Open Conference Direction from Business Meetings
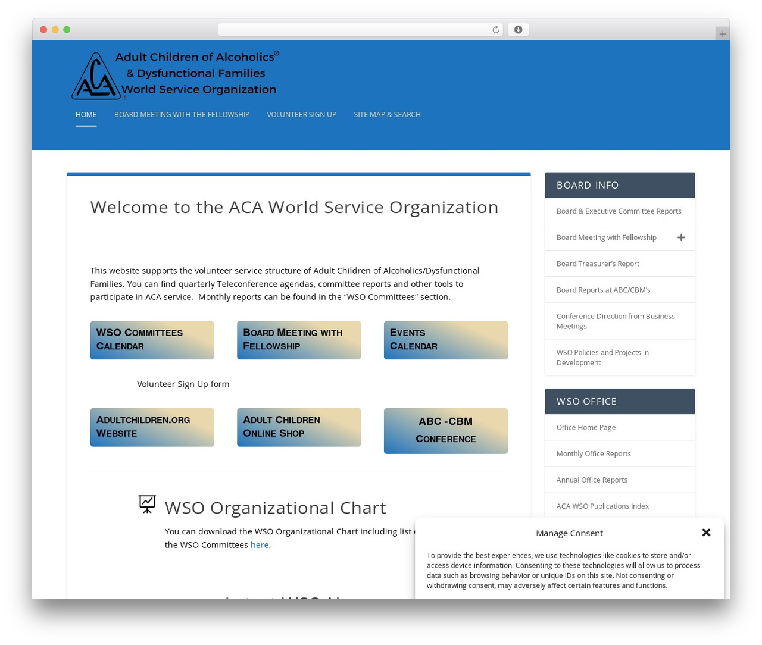The image size is (762, 645). [x=616, y=321]
